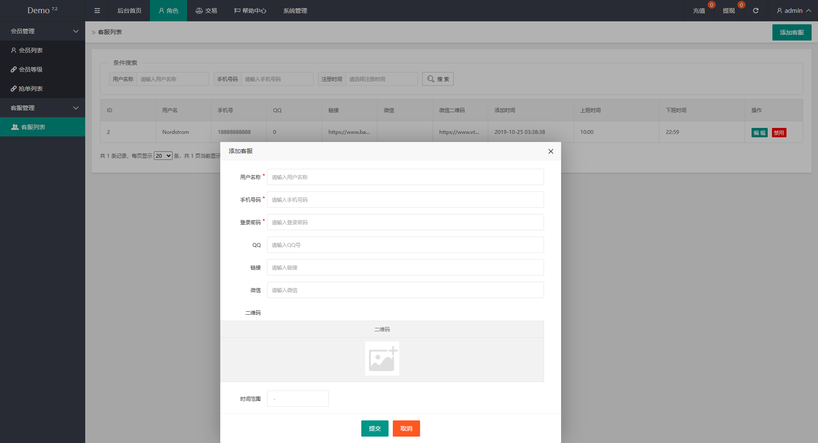
Task: Open the 系统管理 top menu
Action: pos(295,11)
